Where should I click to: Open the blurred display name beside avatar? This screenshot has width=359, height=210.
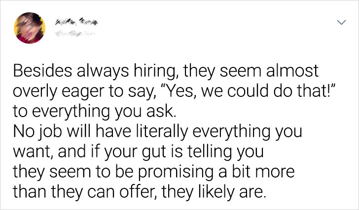pyautogui.click(x=76, y=23)
